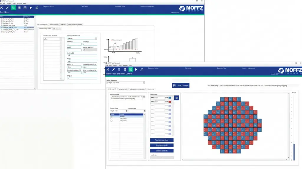Image resolution: width=302 pixels, height=169 pixels.
Task: Click the magnifier search icon in Test Editor toolbar
Action: [x=37, y=8]
